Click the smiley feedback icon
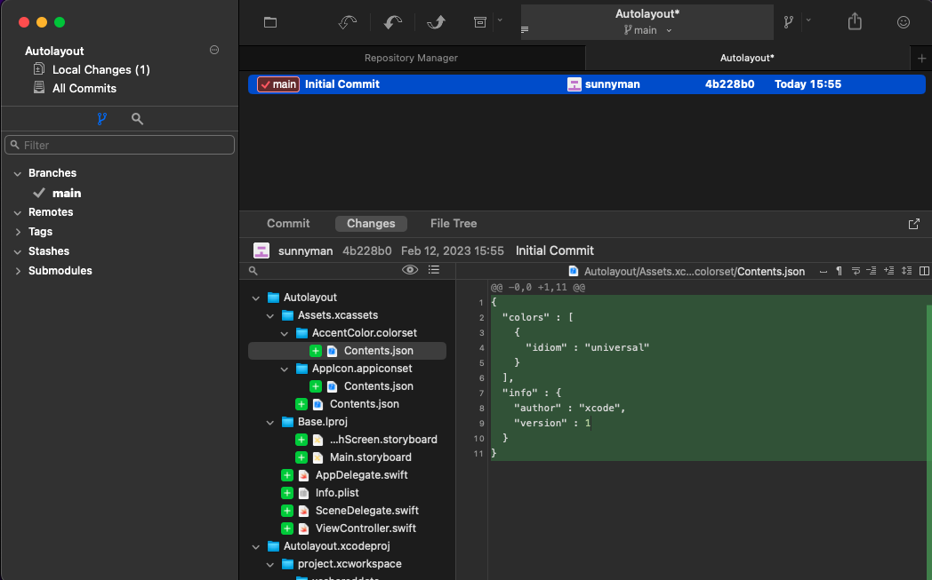Viewport: 932px width, 580px height. [904, 22]
